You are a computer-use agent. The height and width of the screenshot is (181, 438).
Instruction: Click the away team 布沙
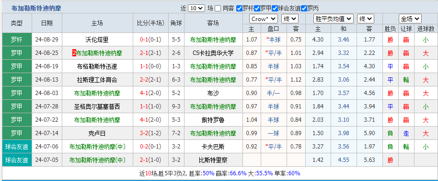[213, 93]
